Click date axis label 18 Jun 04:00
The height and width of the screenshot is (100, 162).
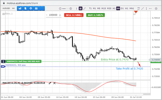[81, 97]
